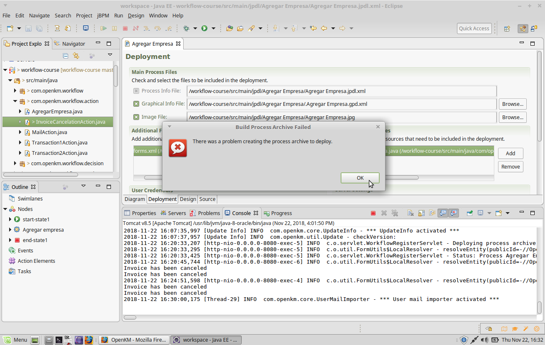Click the OK button in the error dialog
545x345 pixels.
tap(360, 178)
